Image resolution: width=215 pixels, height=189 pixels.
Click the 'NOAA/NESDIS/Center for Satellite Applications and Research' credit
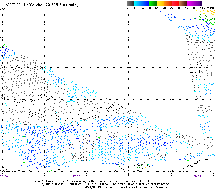(126, 187)
